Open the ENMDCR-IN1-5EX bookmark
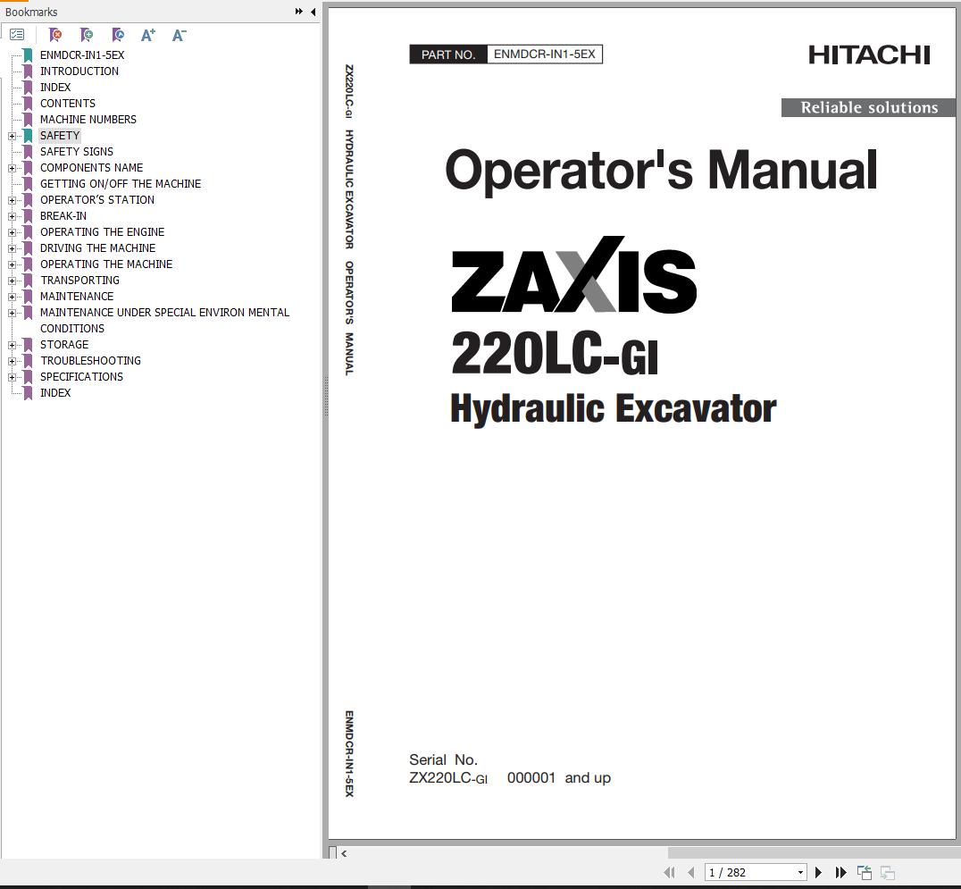 tap(82, 55)
